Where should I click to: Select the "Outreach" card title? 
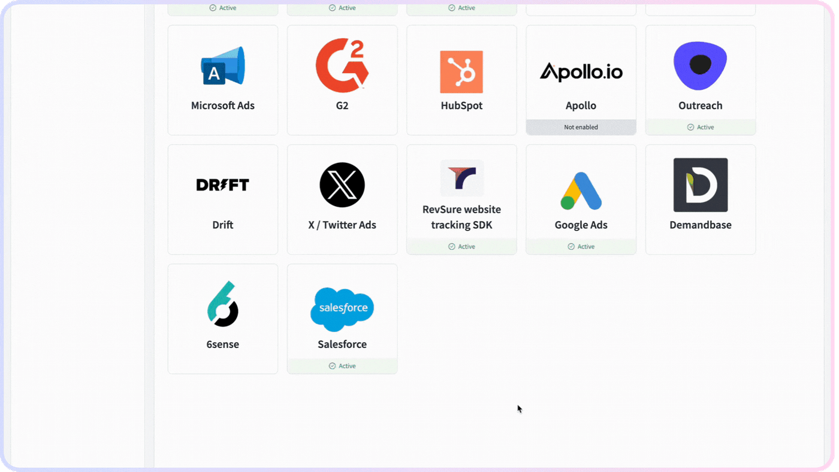[701, 105]
